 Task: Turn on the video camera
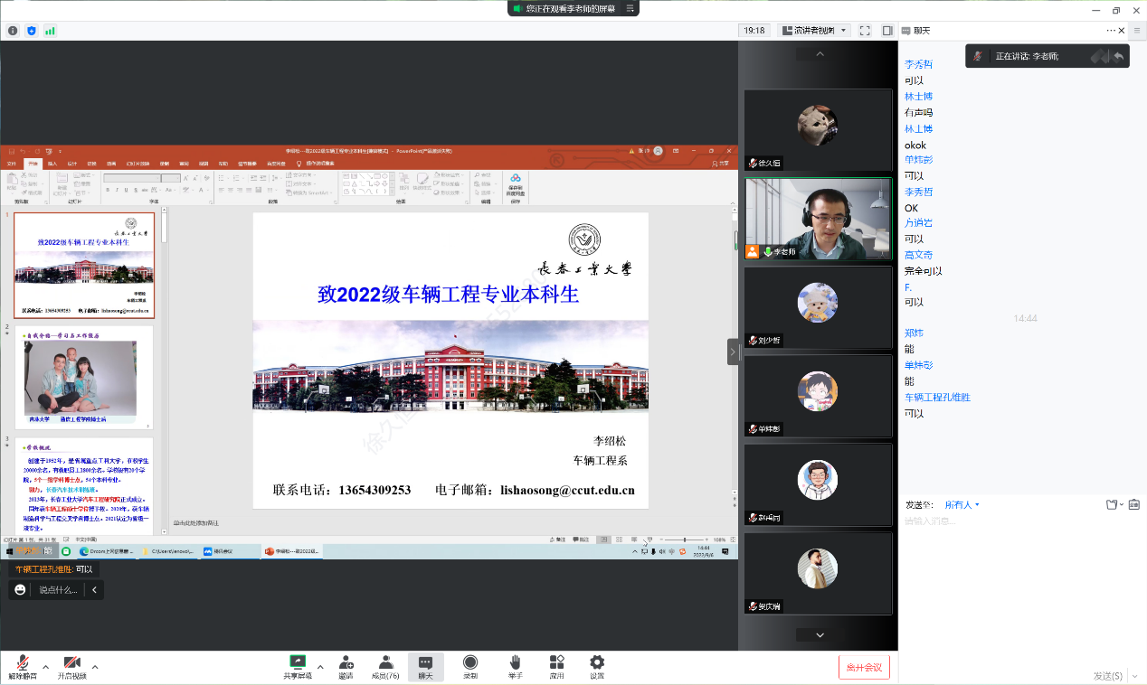pyautogui.click(x=72, y=667)
